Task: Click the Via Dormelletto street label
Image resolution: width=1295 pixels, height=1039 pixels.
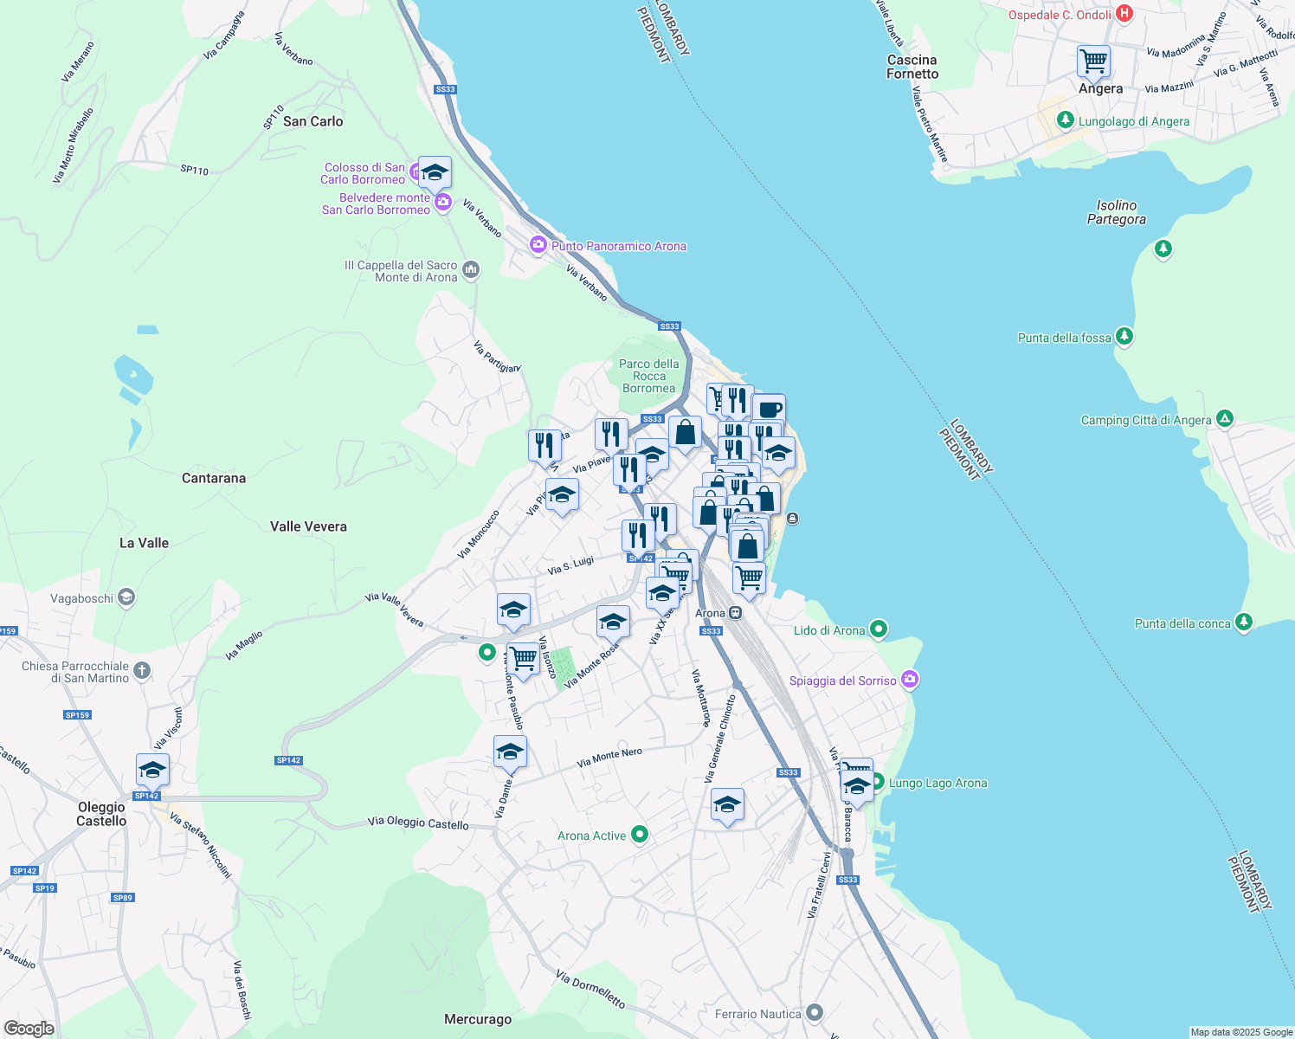Action: tap(590, 990)
